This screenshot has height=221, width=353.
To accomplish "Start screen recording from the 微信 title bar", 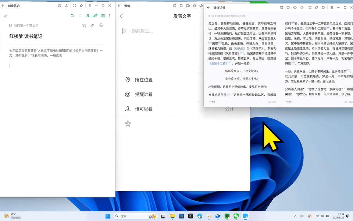I will [x=188, y=6].
